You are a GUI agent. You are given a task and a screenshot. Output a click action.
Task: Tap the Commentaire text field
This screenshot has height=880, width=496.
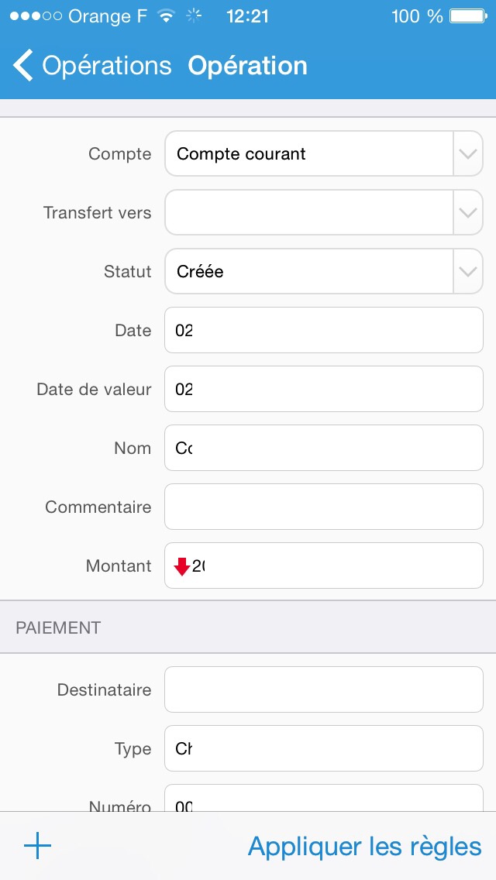(323, 507)
